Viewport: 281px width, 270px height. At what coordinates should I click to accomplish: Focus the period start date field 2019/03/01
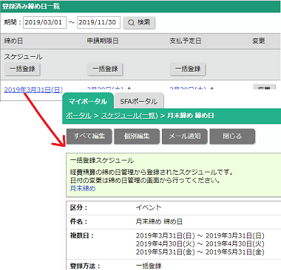44,22
